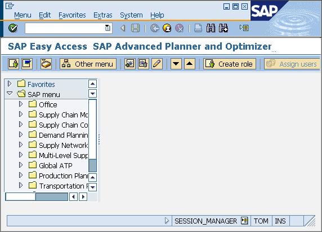Click the tree panel splitter handle
The image size is (322, 232).
click(99, 139)
